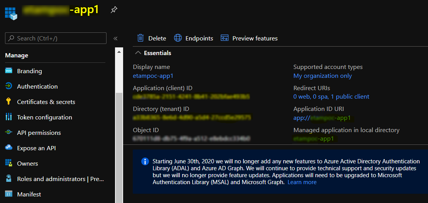Click the API permissions icon
Viewport: 428px width, 203px height.
(x=9, y=133)
